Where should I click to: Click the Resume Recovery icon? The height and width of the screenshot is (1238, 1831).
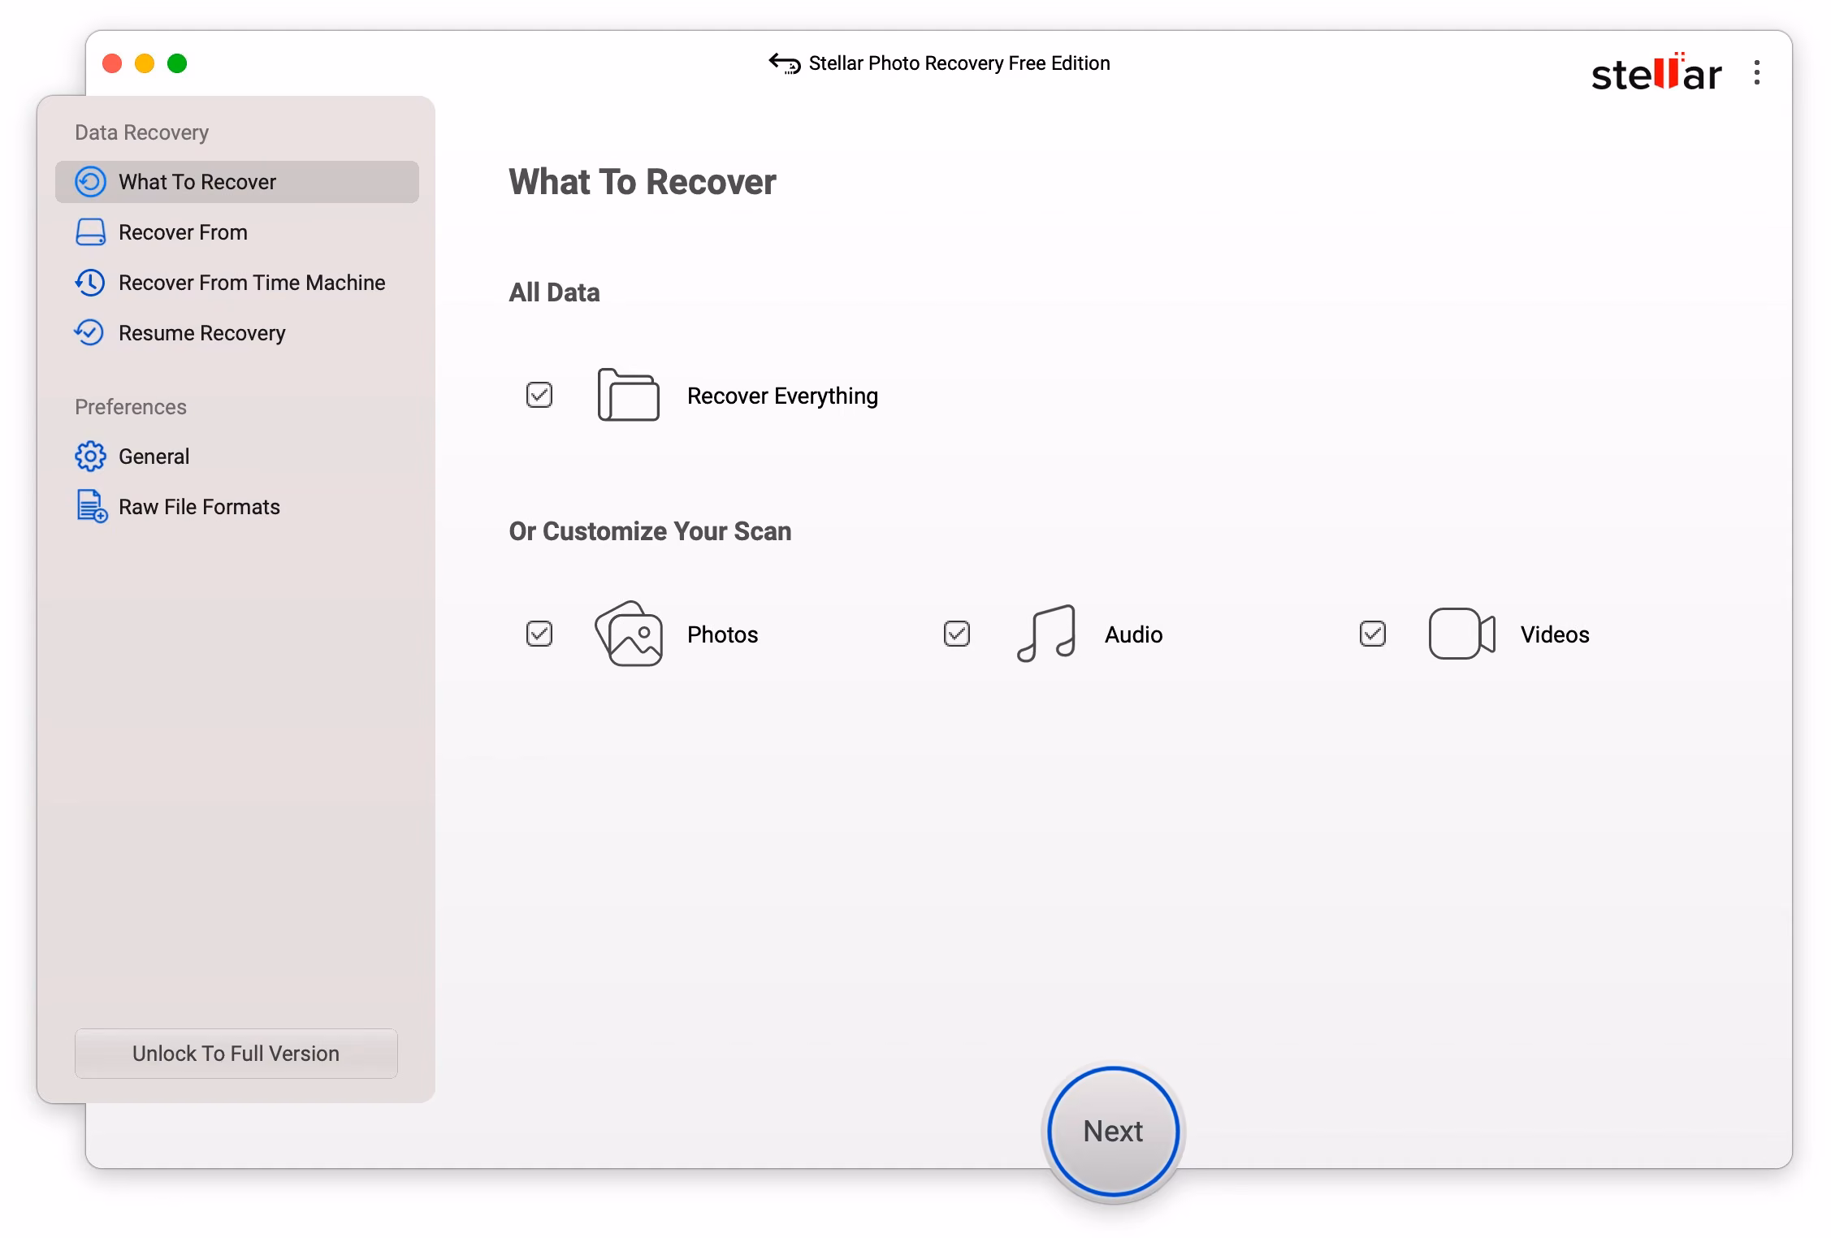[89, 333]
